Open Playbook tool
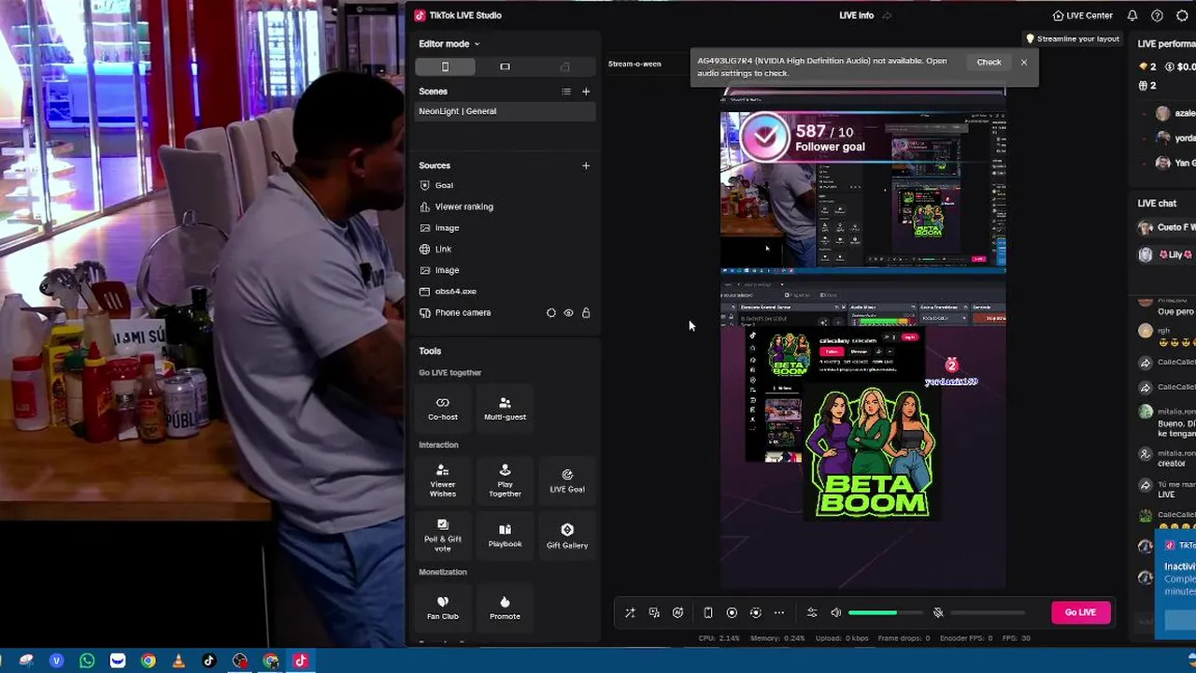The width and height of the screenshot is (1196, 673). 505,535
